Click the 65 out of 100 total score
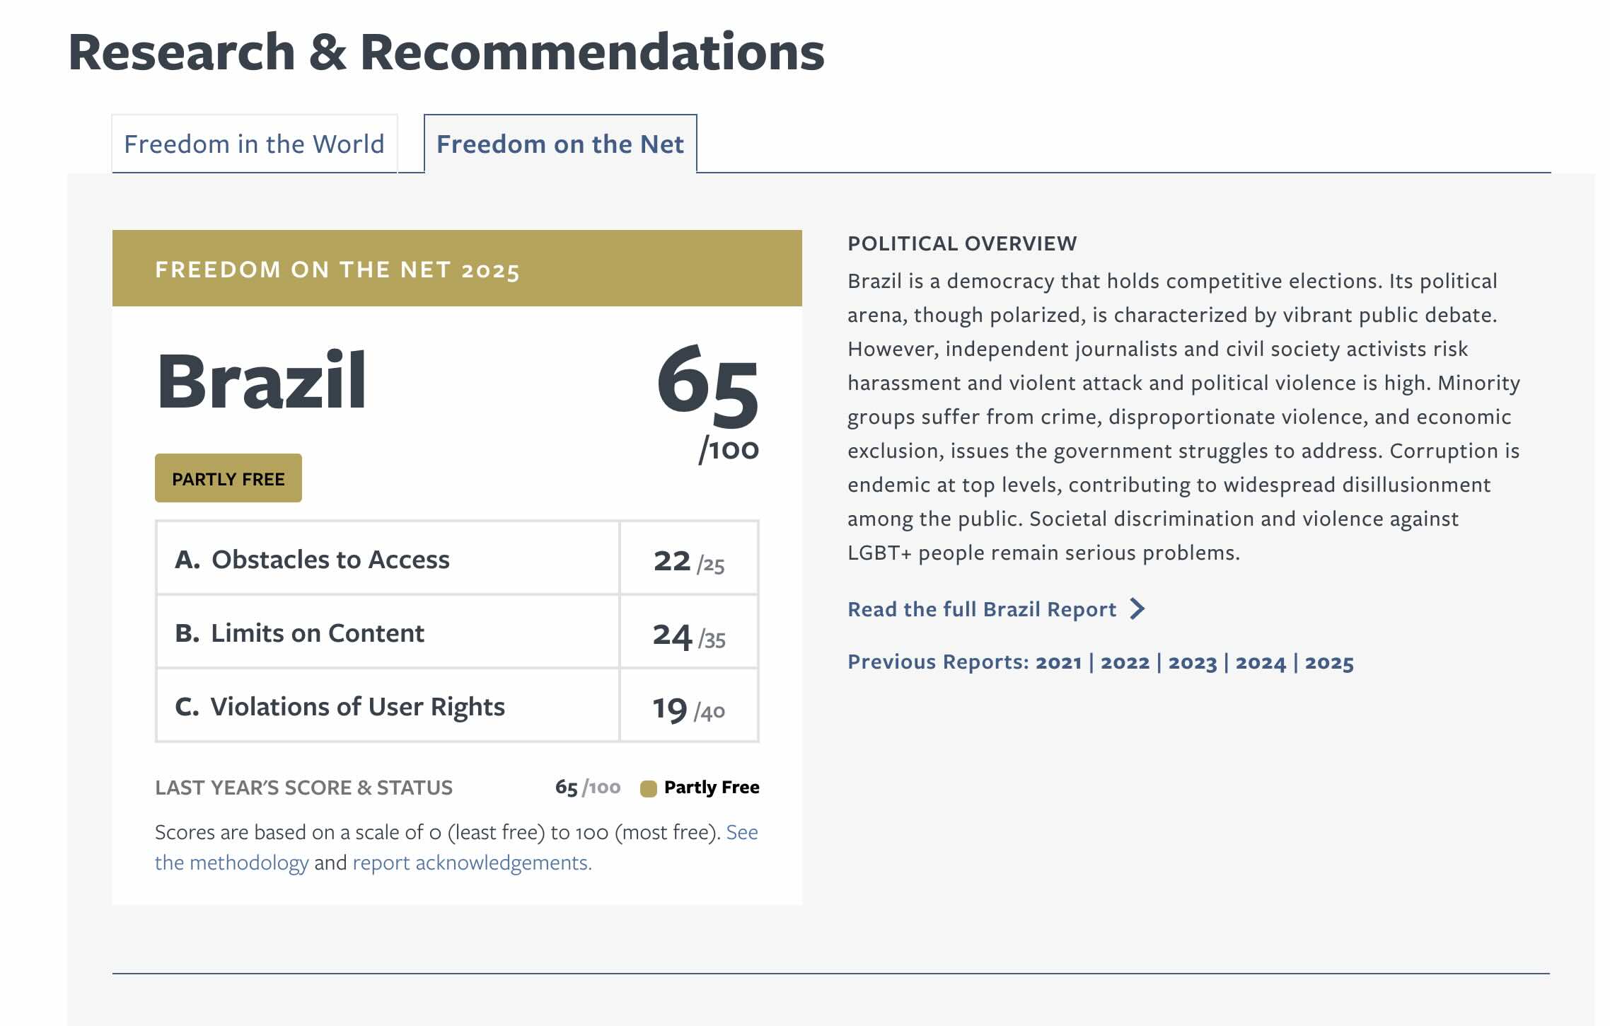The width and height of the screenshot is (1610, 1026). click(x=707, y=386)
